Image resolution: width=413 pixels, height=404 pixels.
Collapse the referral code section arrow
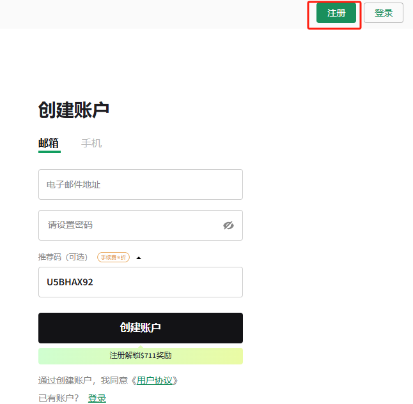tap(139, 258)
